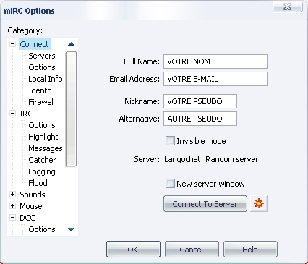Select the Identd category item
Image resolution: width=308 pixels, height=264 pixels.
pos(40,90)
